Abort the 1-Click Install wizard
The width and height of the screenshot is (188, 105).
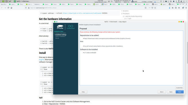[162, 92]
